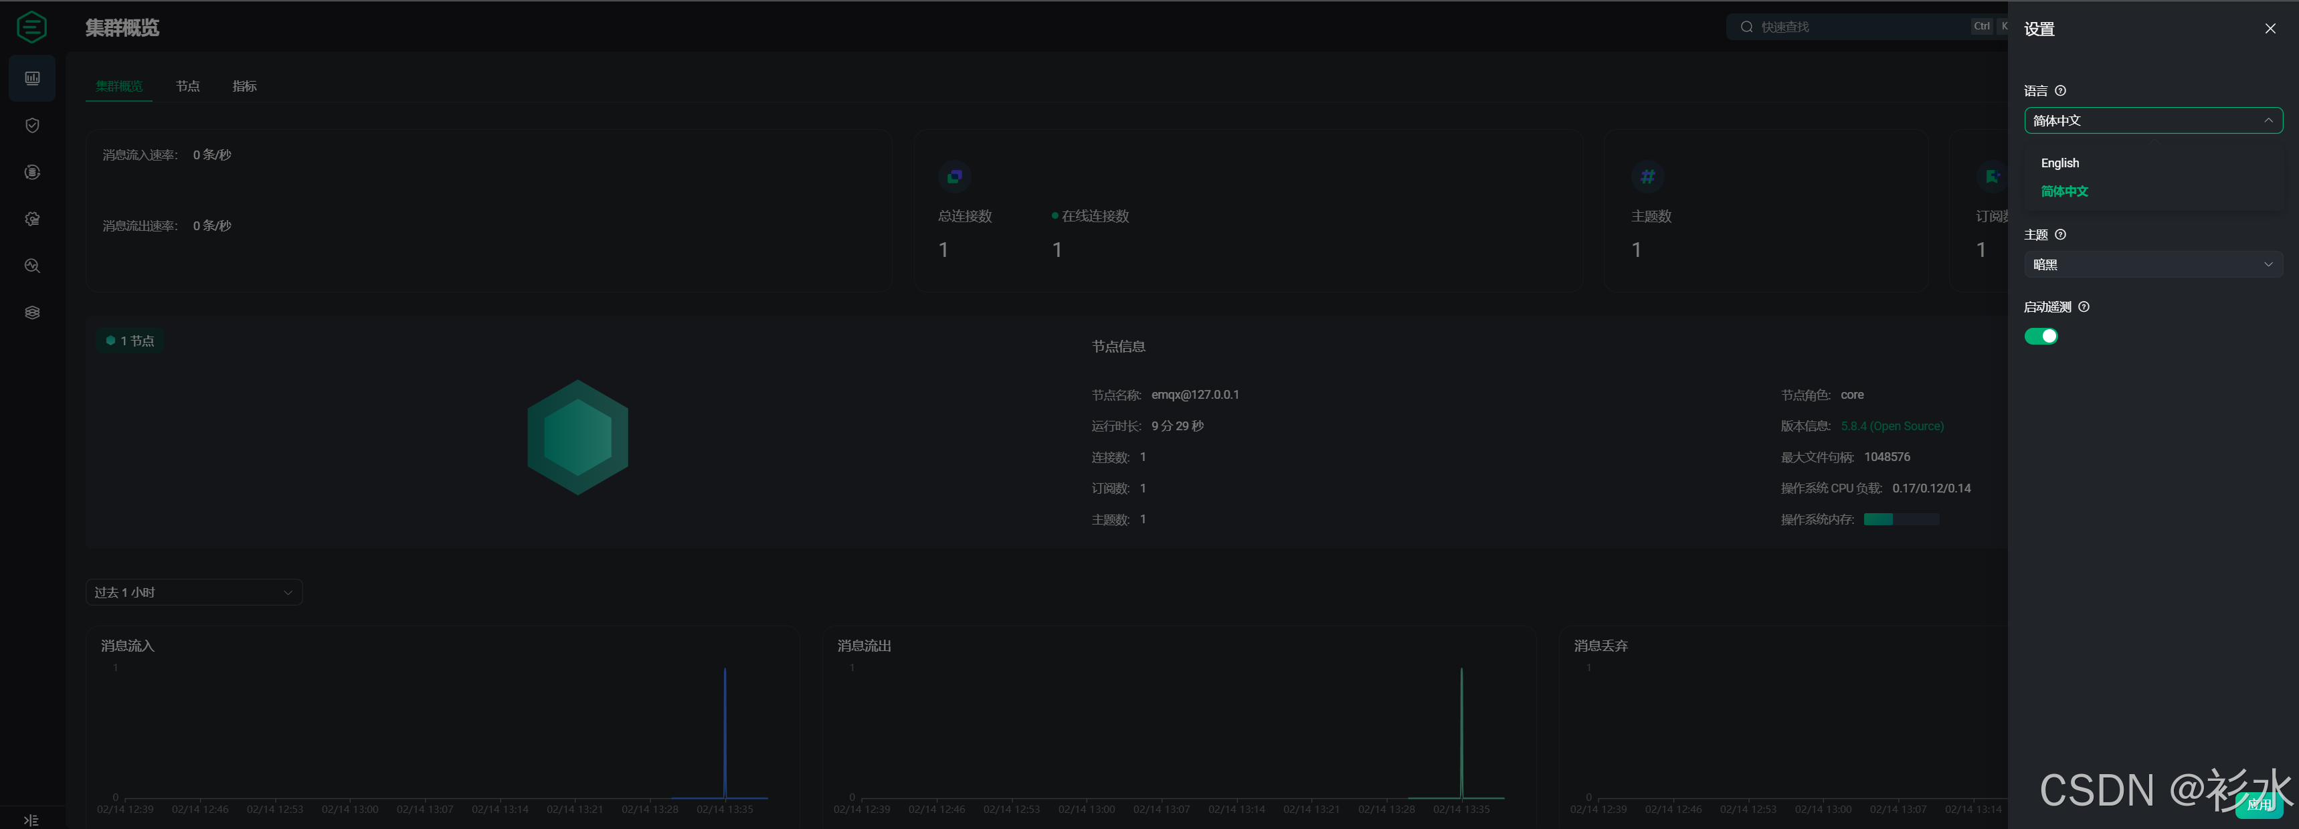Click help icon next to 启动遥测

click(2083, 307)
